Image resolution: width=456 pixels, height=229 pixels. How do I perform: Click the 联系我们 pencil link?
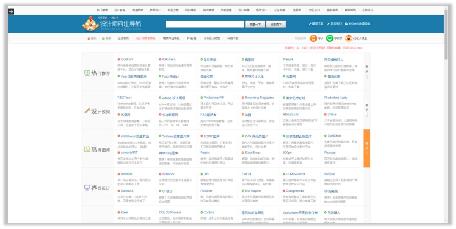pos(334,24)
